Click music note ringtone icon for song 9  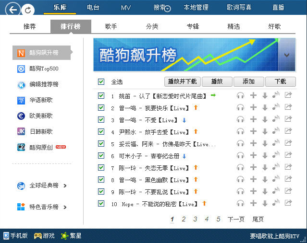pyautogui.click(x=276, y=192)
